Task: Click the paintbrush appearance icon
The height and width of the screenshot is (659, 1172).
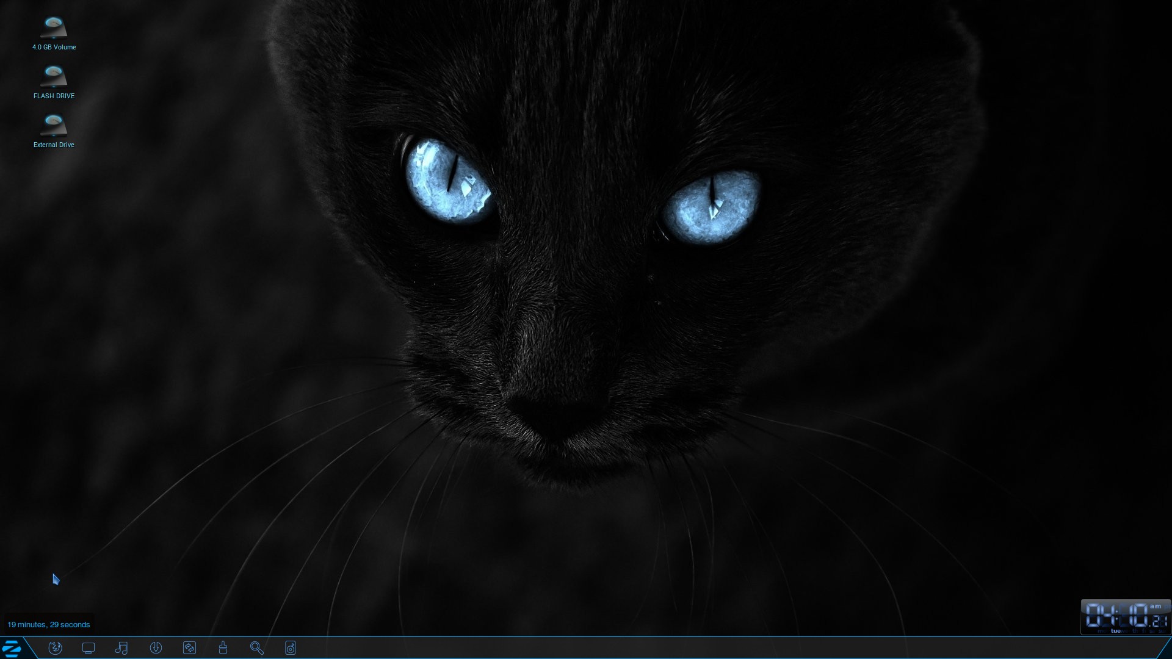Action: coord(223,648)
